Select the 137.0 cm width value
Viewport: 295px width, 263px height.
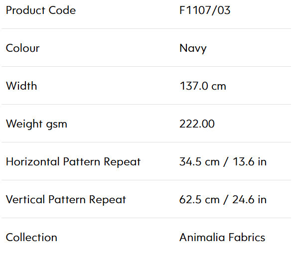click(x=203, y=86)
